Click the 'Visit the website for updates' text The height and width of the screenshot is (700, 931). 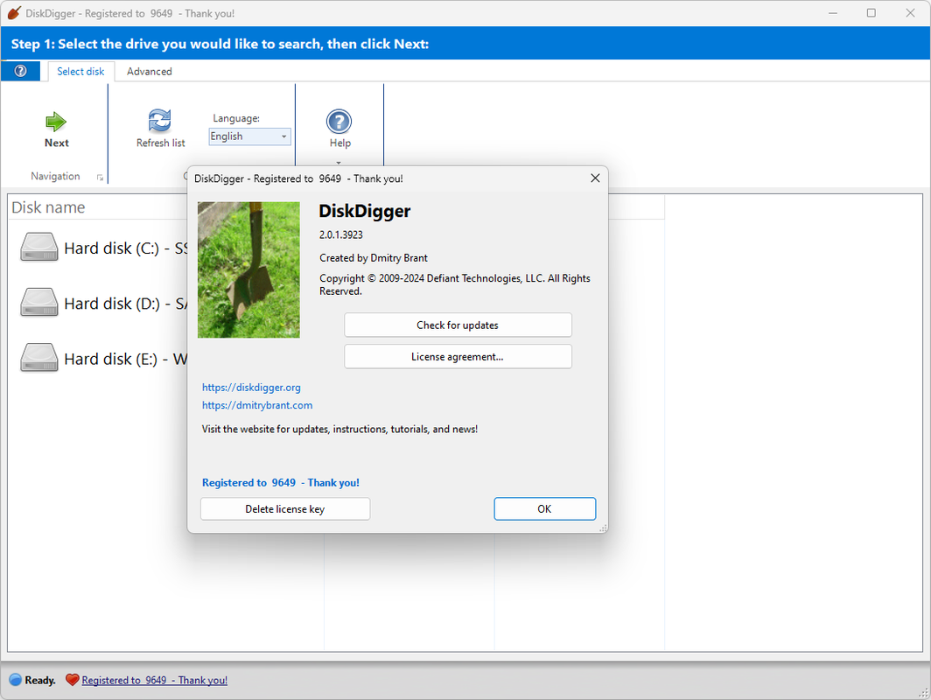[339, 429]
